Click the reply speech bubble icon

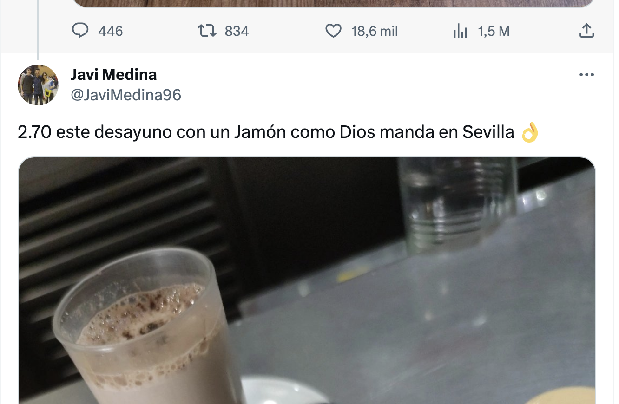(80, 31)
